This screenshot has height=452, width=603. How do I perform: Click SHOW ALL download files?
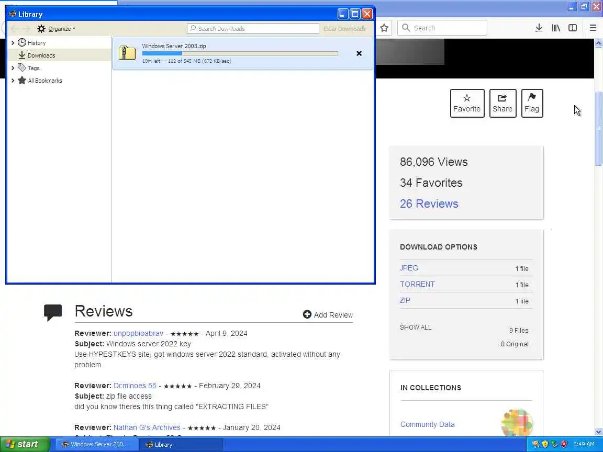pos(415,327)
